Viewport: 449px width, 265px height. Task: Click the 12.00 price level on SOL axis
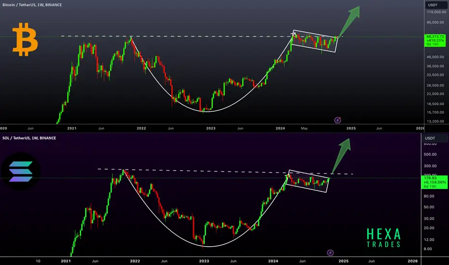pos(429,240)
